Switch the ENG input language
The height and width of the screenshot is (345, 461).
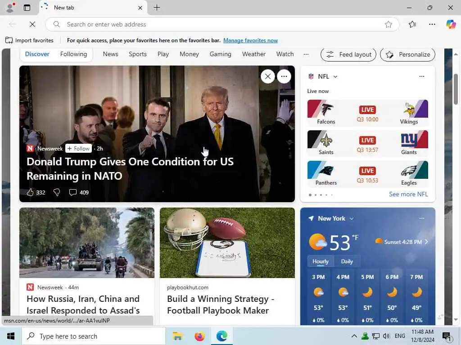pyautogui.click(x=400, y=336)
